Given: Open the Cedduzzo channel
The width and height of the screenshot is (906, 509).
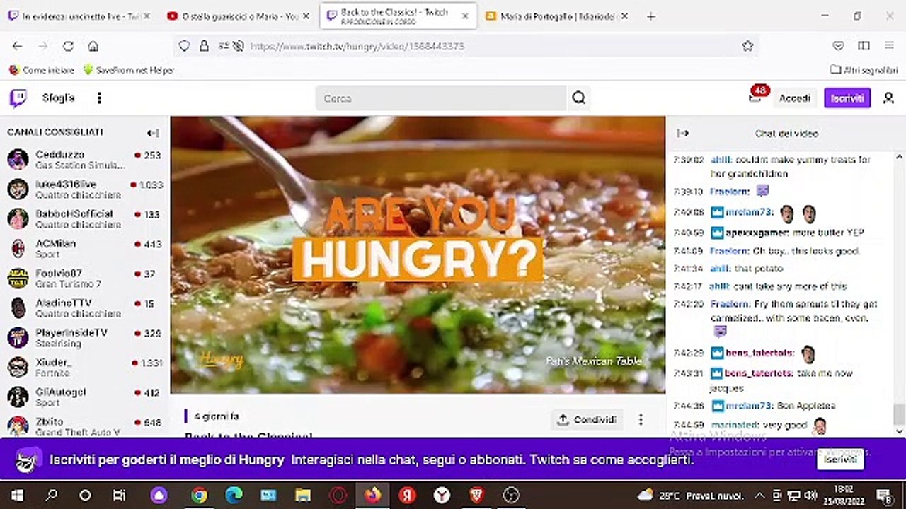Looking at the screenshot, I should point(85,159).
